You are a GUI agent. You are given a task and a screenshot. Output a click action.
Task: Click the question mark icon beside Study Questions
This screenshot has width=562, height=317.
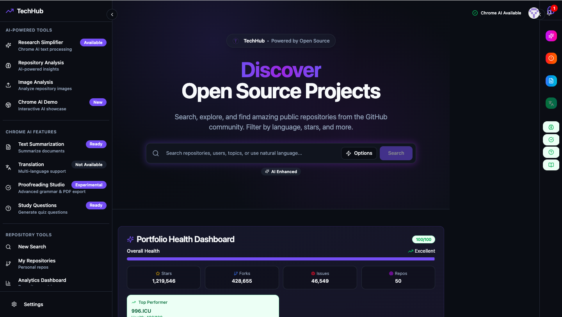pyautogui.click(x=8, y=208)
